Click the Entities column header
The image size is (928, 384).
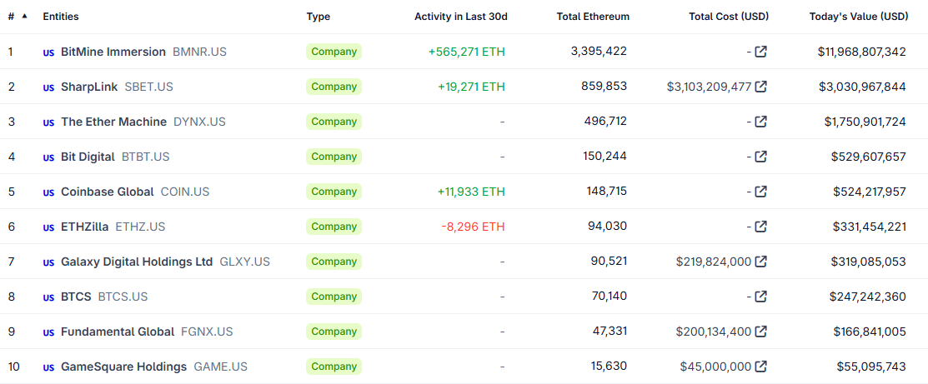click(61, 17)
